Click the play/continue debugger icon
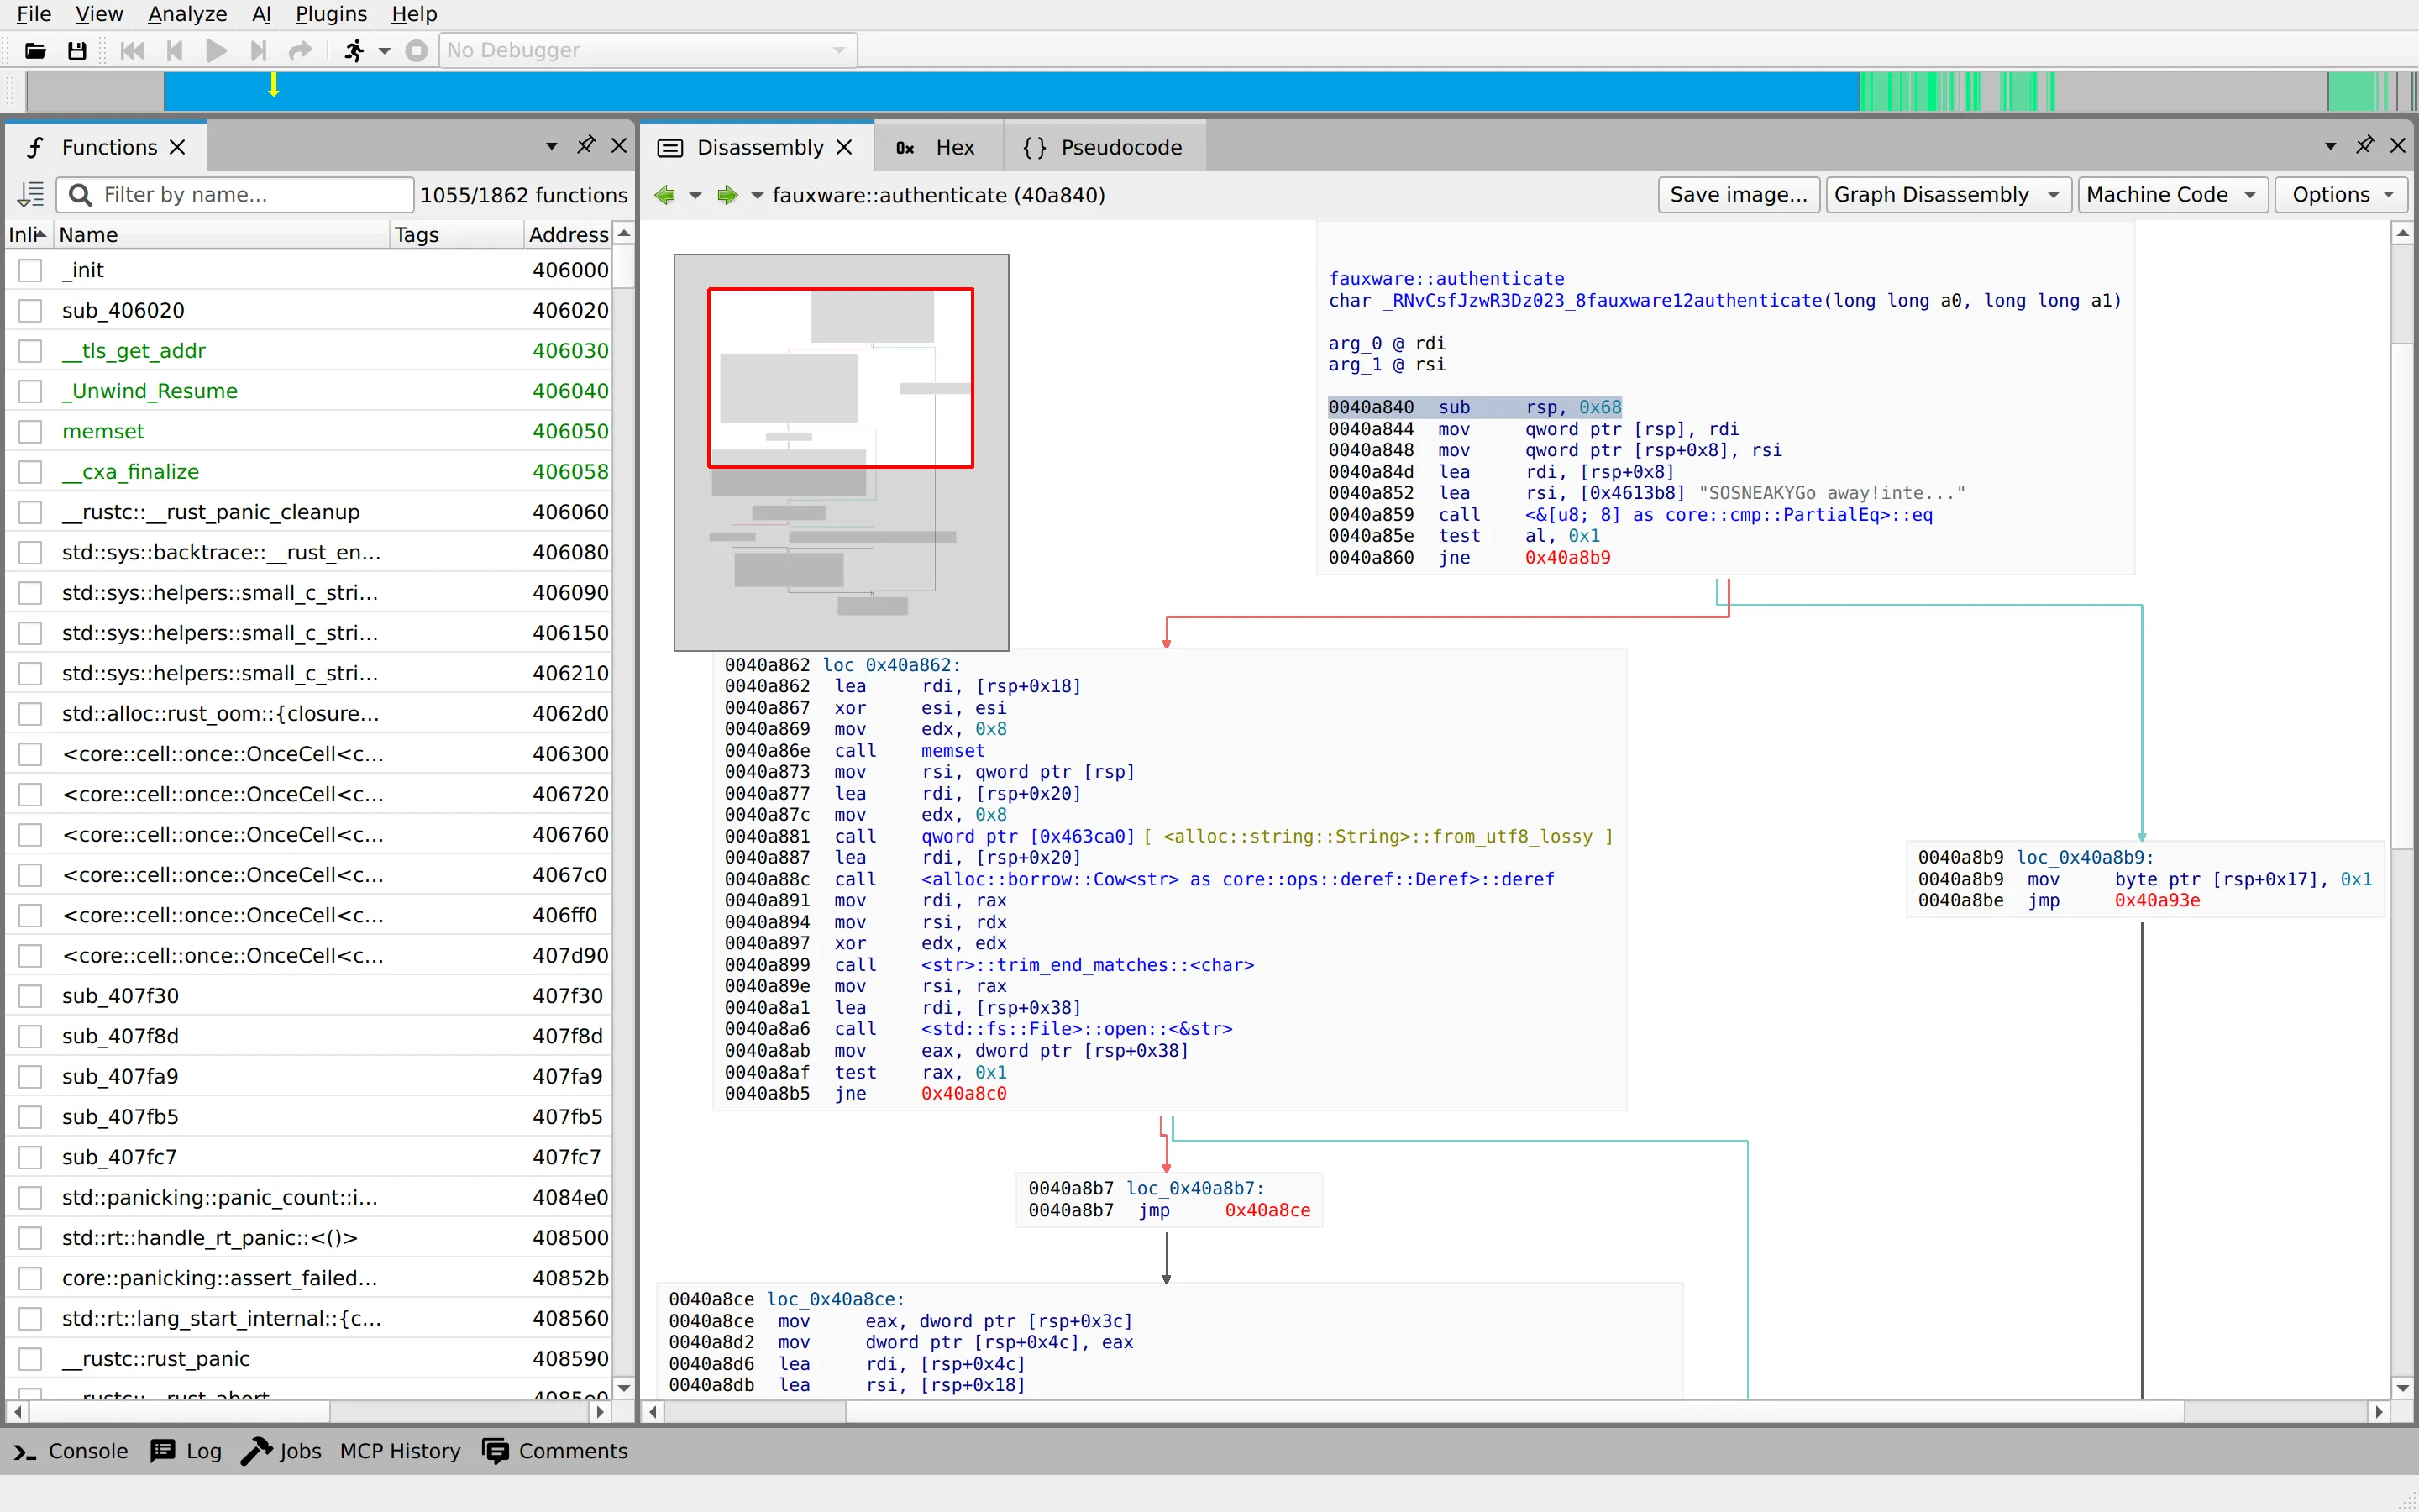Image resolution: width=2419 pixels, height=1512 pixels. [x=216, y=50]
